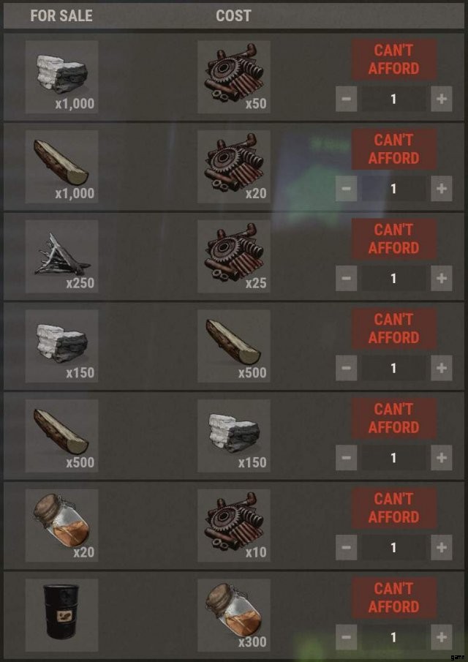
Task: Increase quantity for wood x500 offer
Action: coord(442,458)
